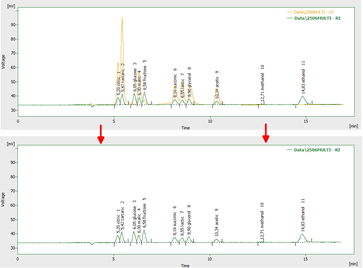Click the ethanol peak in lower chart
Screen dimensions: 363x268
(302, 236)
